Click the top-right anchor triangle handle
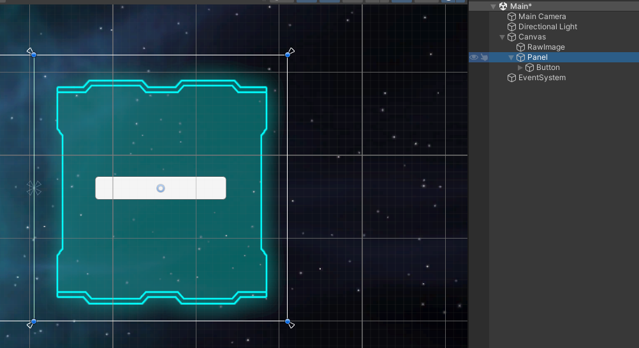The width and height of the screenshot is (639, 348). 292,51
